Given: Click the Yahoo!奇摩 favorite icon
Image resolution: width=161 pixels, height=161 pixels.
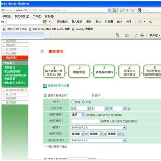Looking at the screenshot, I should pos(54,29).
